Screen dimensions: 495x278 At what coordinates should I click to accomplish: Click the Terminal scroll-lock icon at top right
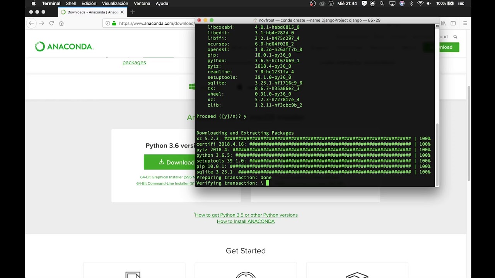point(437,26)
